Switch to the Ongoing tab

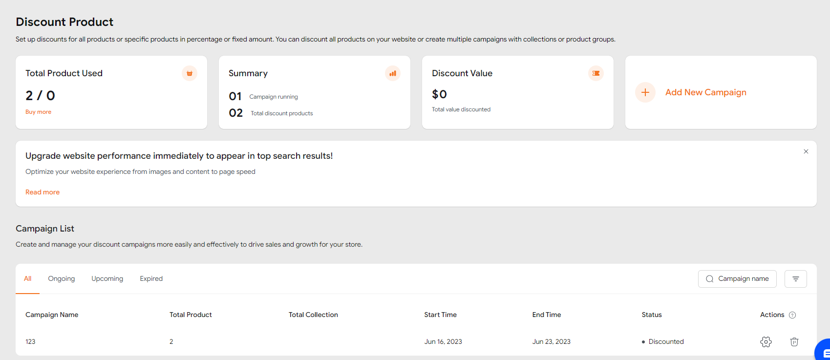(x=62, y=279)
